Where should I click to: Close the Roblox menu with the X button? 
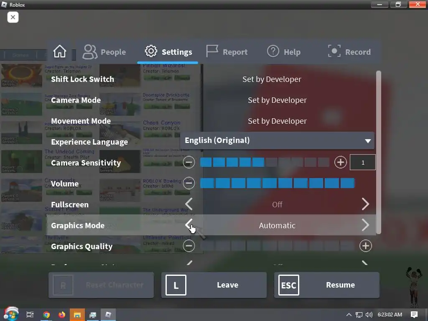(13, 17)
